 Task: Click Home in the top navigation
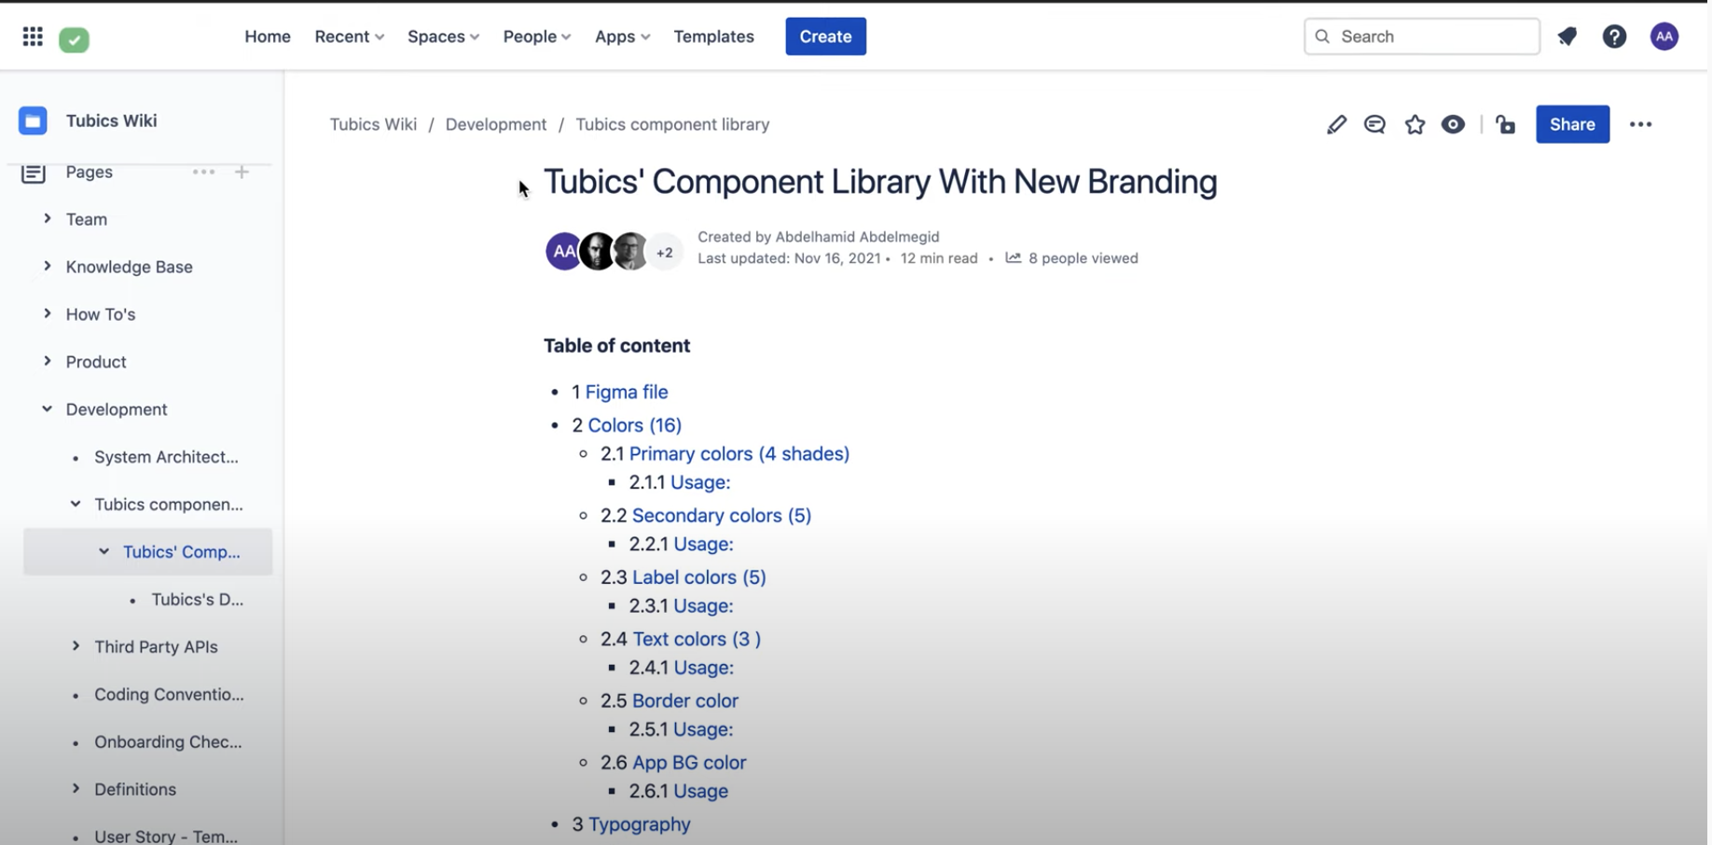coord(268,36)
